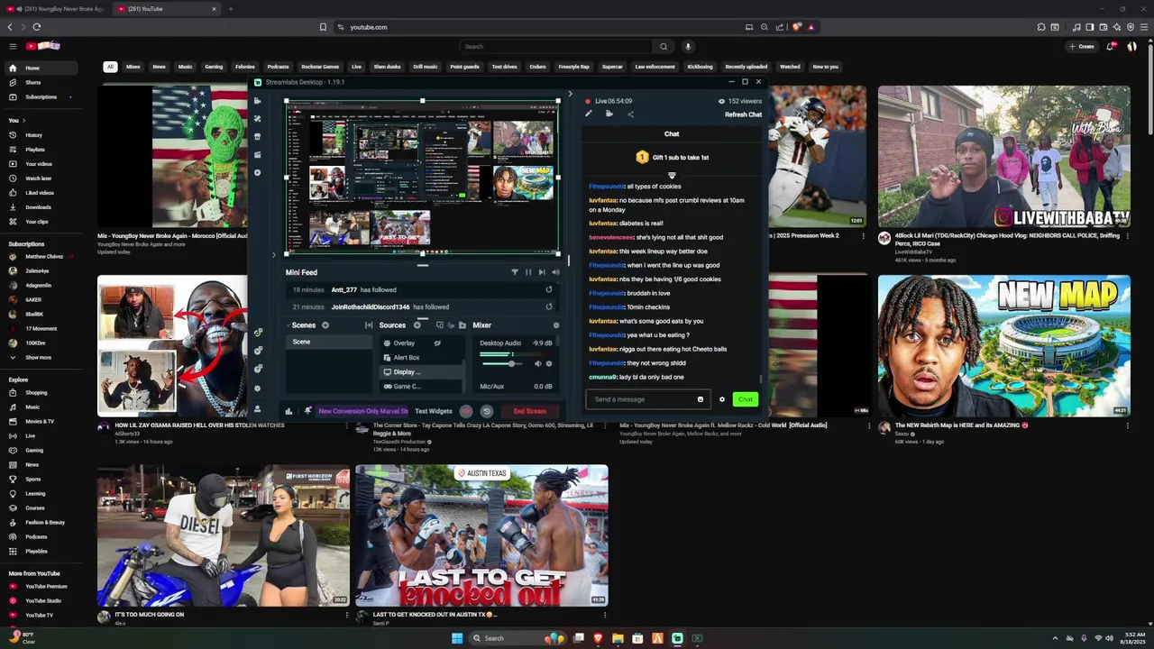The width and height of the screenshot is (1154, 649).
Task: Share stream icon in Streamlabs
Action: tap(630, 114)
